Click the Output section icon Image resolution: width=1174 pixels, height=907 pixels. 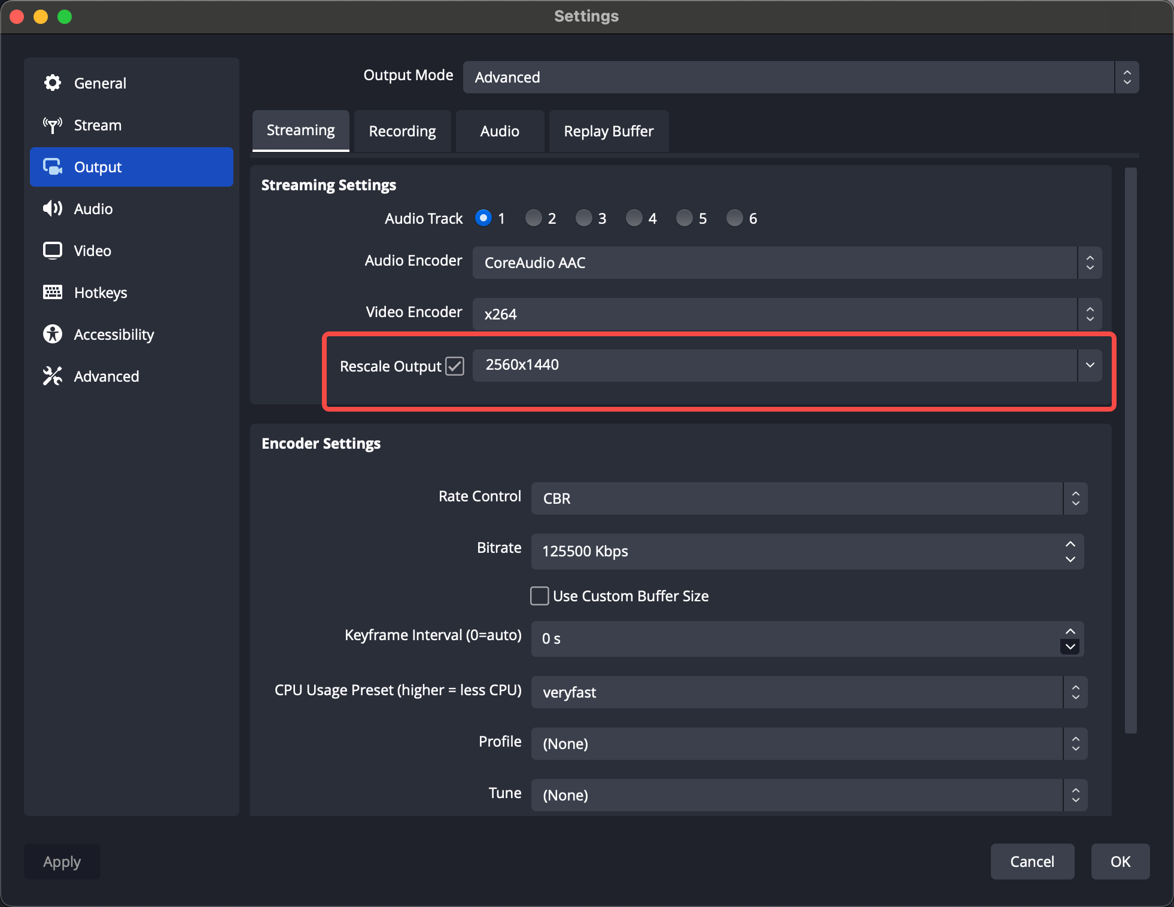(x=53, y=167)
